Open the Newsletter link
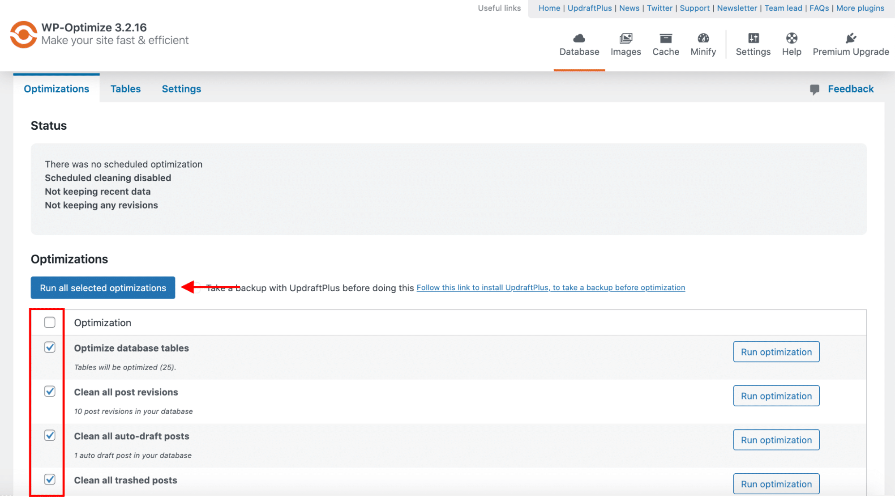Screen dimensions: 895x497 (x=737, y=8)
